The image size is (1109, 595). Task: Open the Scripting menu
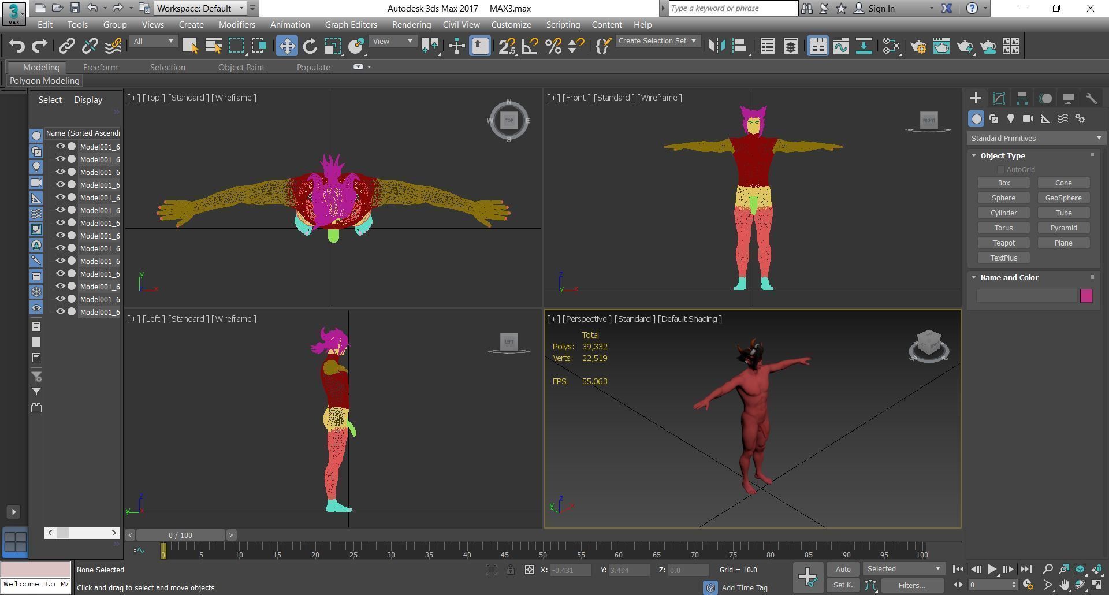(563, 25)
